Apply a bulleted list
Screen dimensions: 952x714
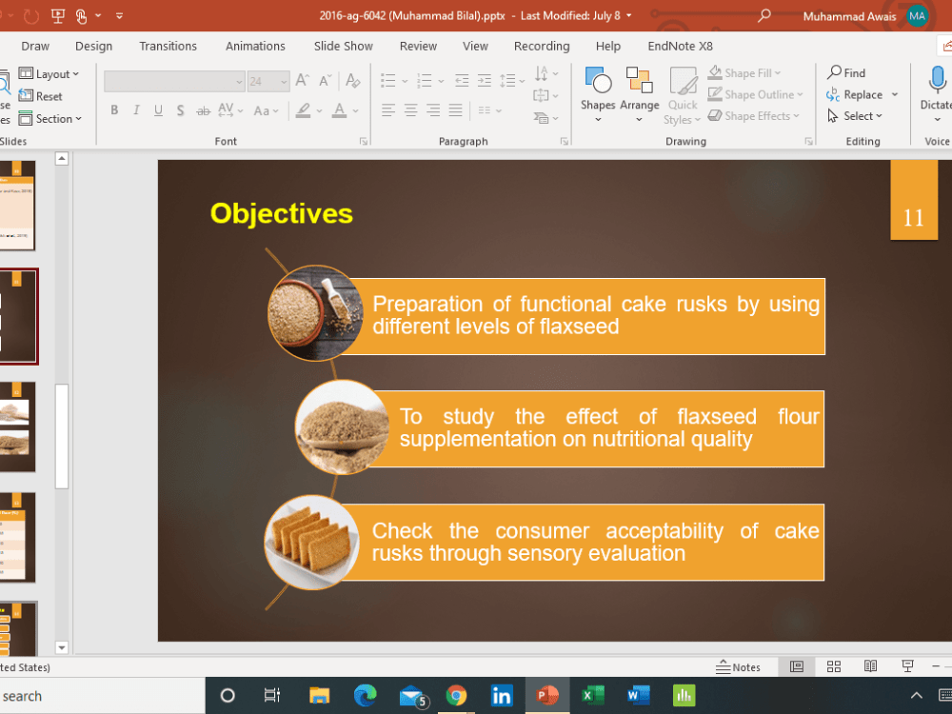388,80
